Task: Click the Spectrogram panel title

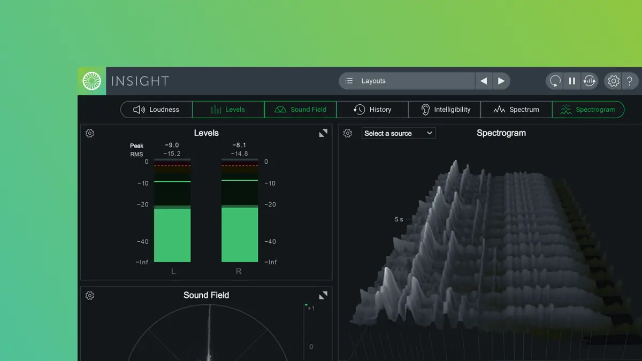Action: click(501, 133)
